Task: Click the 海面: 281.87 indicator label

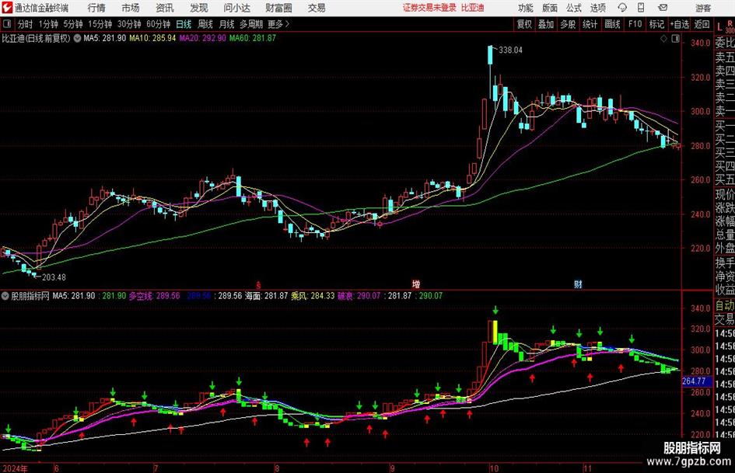Action: (266, 296)
